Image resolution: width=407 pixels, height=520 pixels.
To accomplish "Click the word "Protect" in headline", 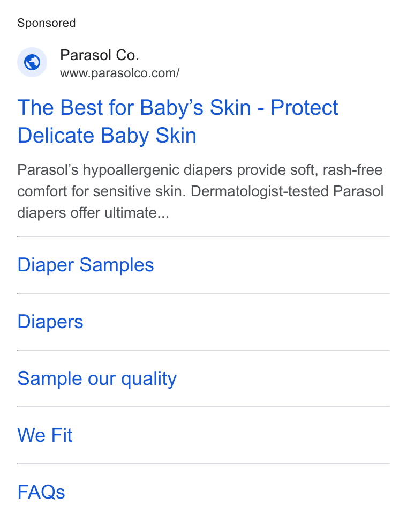I will coord(304,108).
